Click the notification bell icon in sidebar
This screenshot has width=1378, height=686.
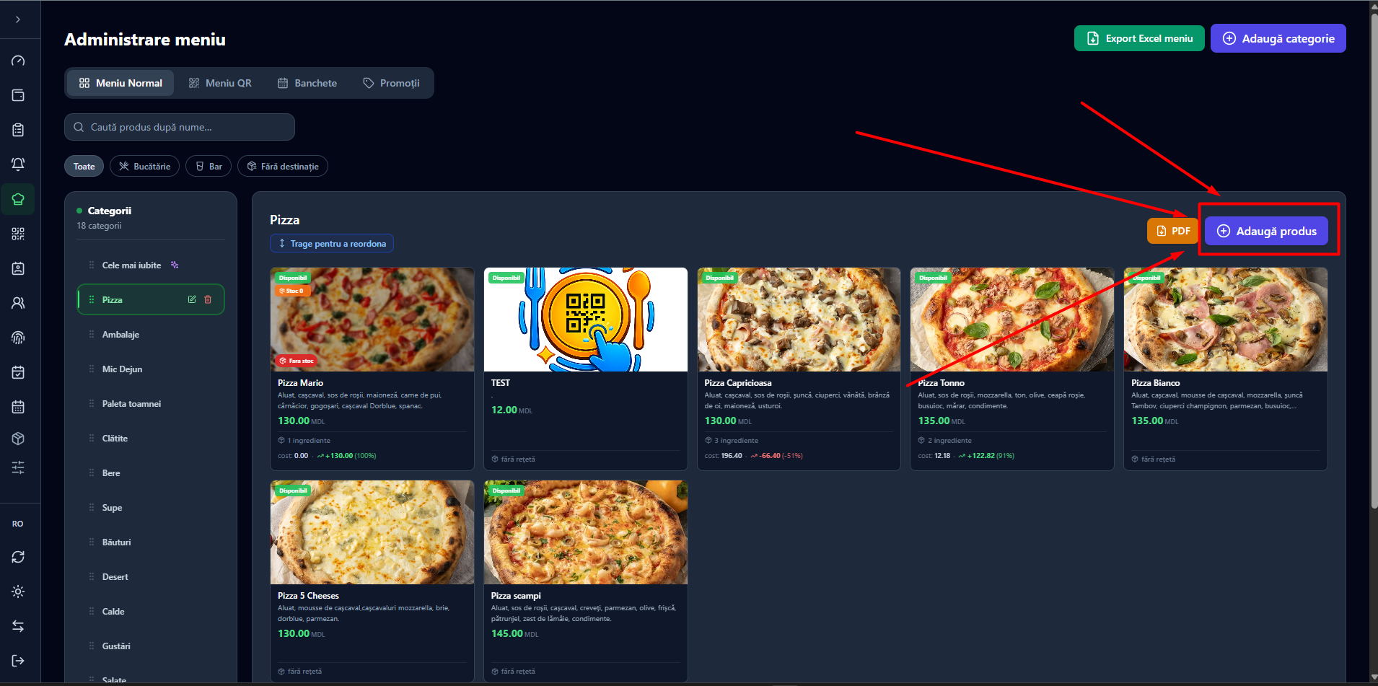[x=18, y=164]
